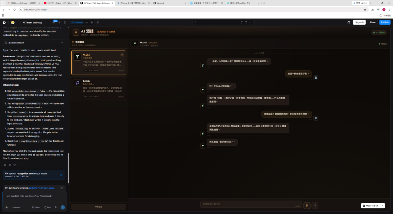
Task: Open the Made in Bolt badge link
Action: [x=370, y=206]
